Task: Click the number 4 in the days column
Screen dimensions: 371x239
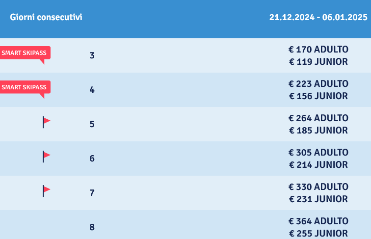Action: [92, 90]
